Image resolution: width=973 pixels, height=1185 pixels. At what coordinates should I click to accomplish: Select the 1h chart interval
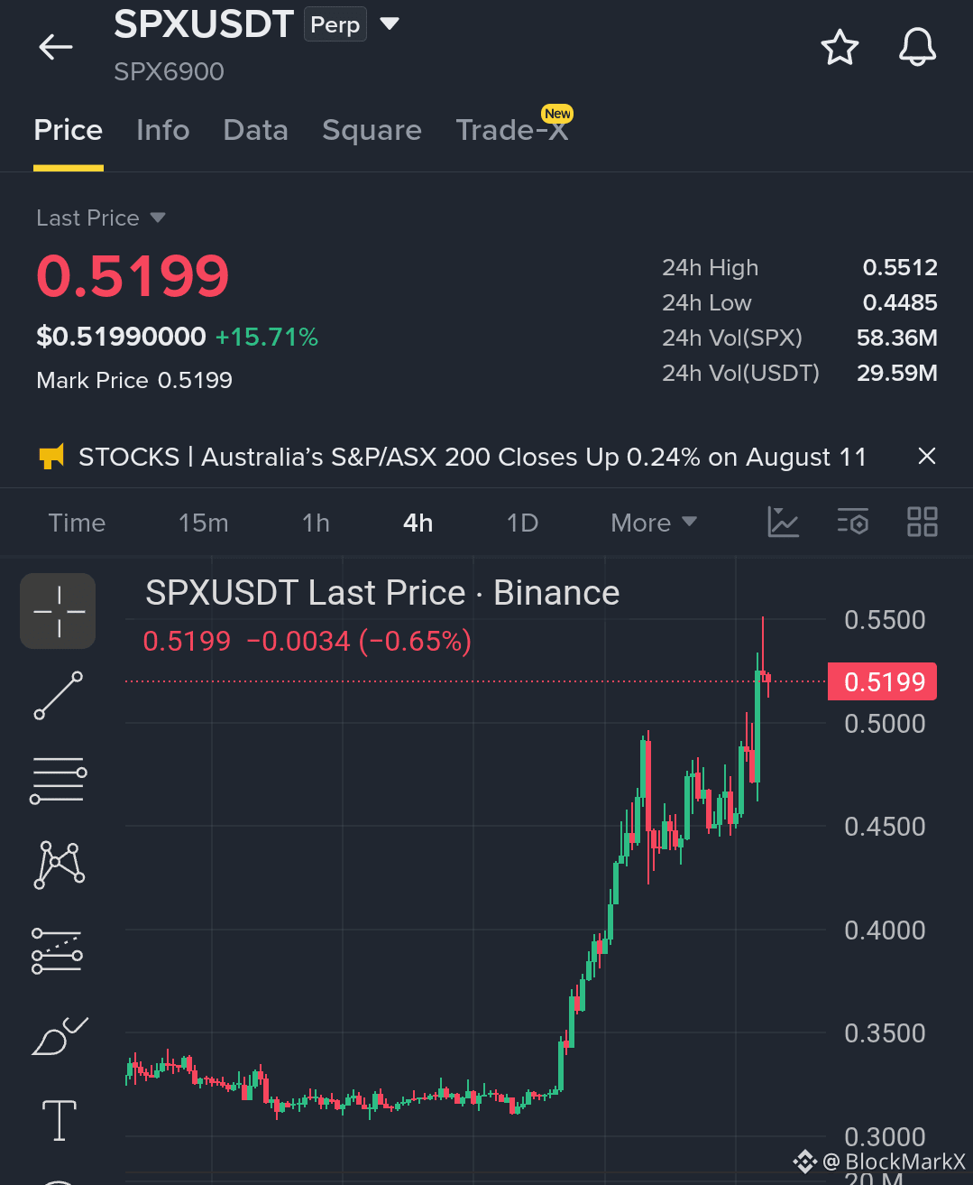coord(316,523)
